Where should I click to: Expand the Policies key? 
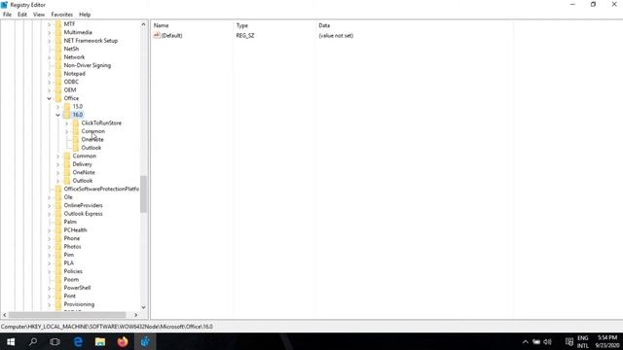click(x=50, y=271)
